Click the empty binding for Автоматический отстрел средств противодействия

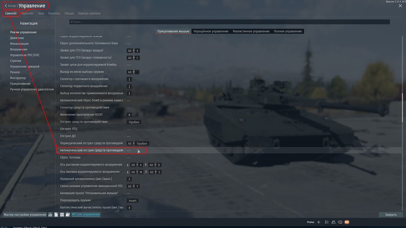click(129, 151)
